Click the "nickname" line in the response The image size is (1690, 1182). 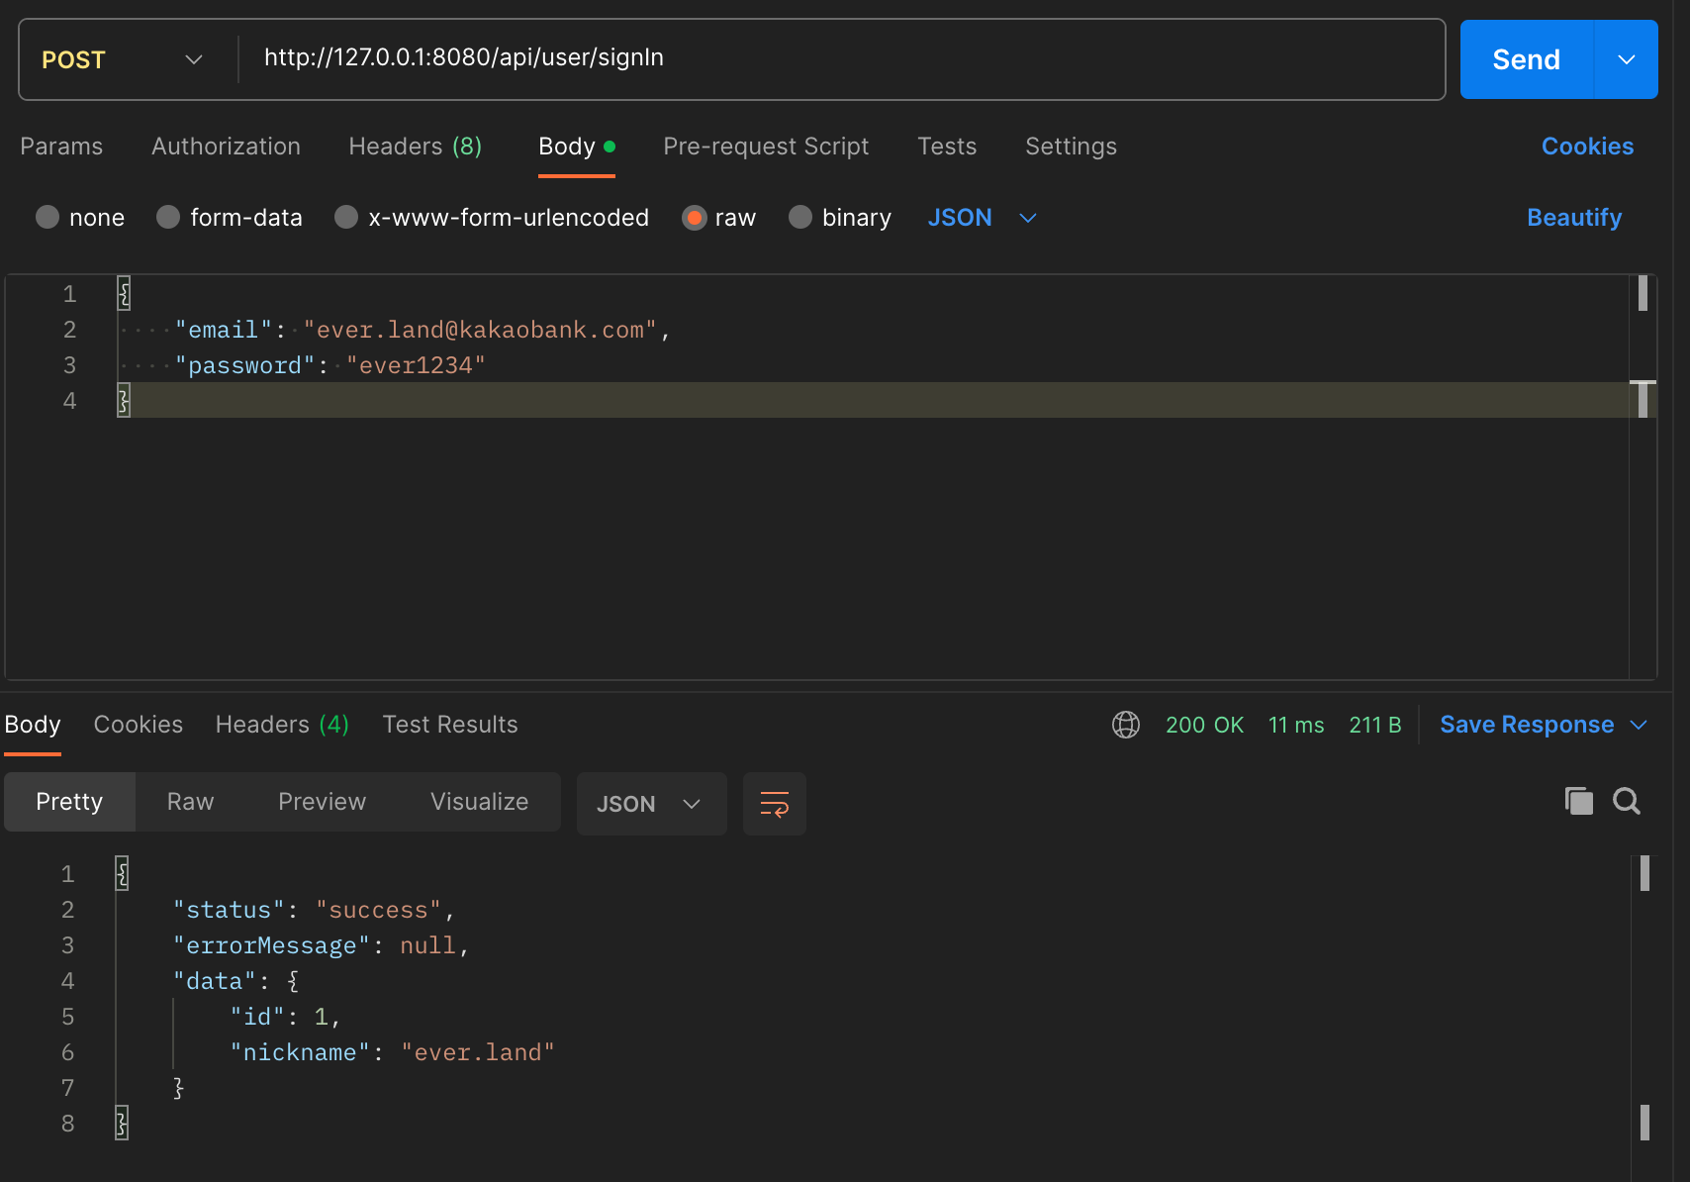pyautogui.click(x=393, y=1052)
